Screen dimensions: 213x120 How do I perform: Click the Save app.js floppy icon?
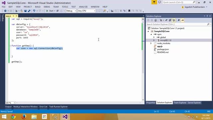(x=25, y=11)
